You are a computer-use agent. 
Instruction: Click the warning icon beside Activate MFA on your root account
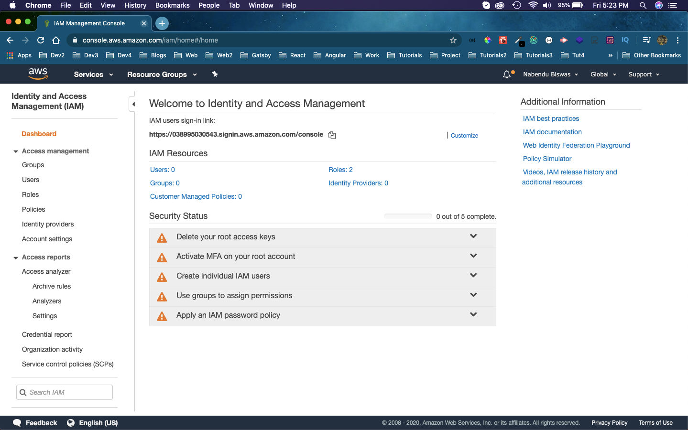tap(162, 258)
